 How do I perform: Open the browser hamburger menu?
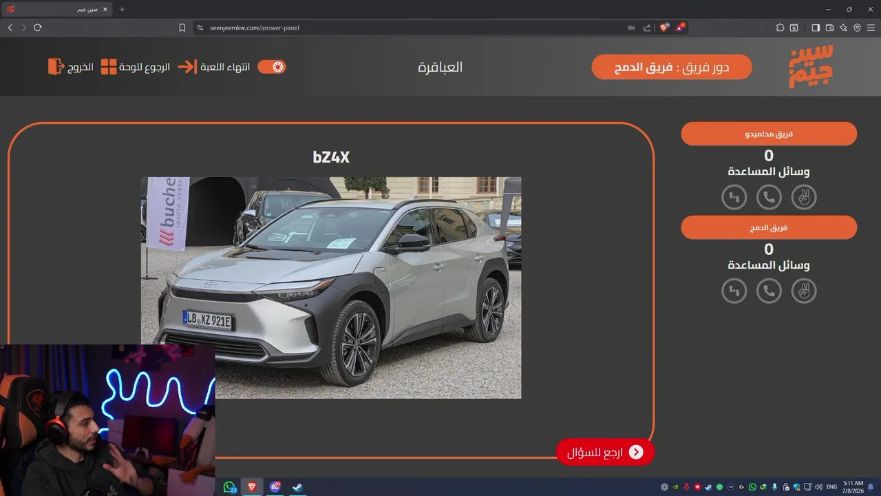pos(871,28)
